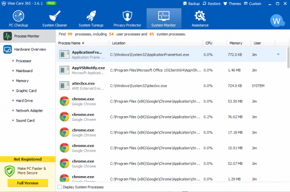This screenshot has height=192, width=290.
Task: Sort by Process Name column header
Action: [x=82, y=43]
